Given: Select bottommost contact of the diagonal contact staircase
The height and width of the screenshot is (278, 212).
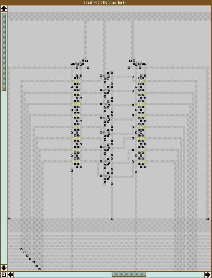Looking at the screenshot, I should [39, 269].
